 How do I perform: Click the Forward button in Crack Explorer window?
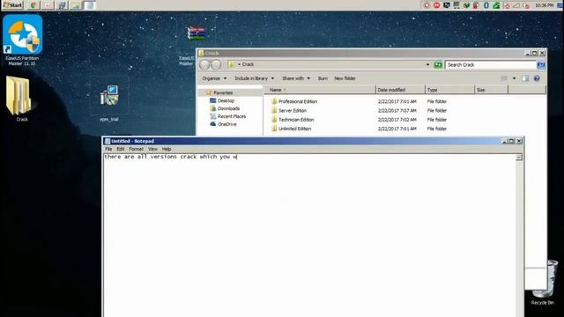[x=216, y=64]
